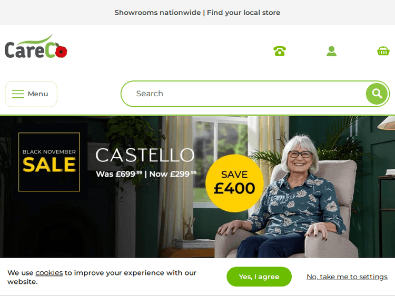395x296 pixels.
Task: Click into the Search field
Action: pos(243,94)
